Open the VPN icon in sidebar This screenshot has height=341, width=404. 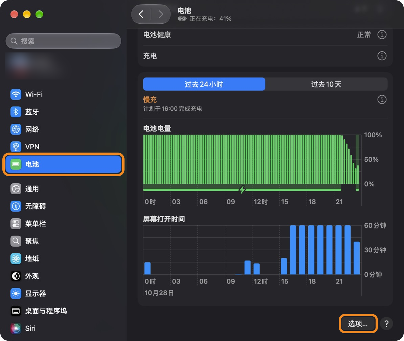click(16, 147)
